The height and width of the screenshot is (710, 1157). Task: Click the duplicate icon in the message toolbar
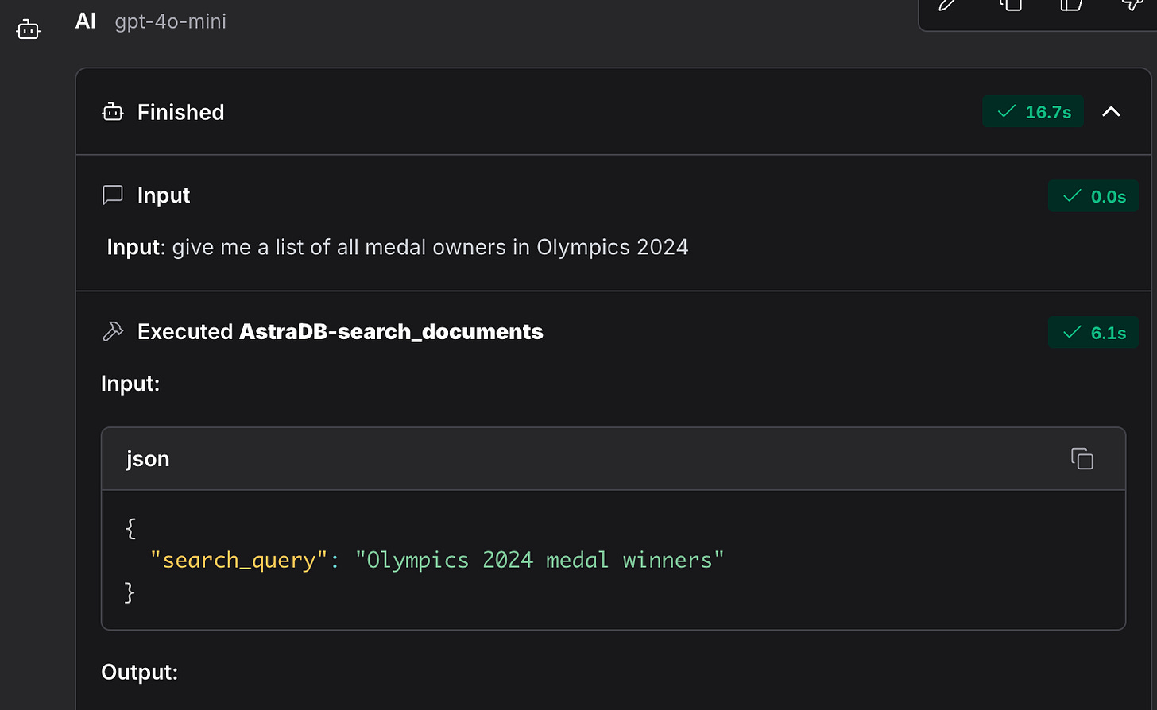coord(1069,6)
